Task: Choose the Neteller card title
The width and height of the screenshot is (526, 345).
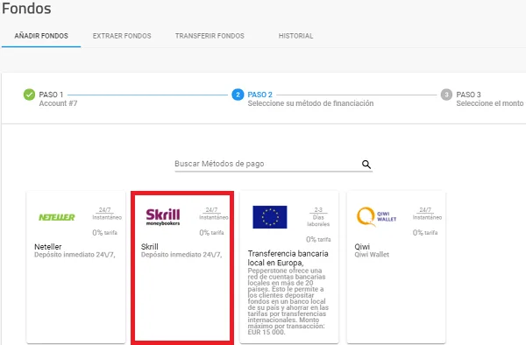Action: point(48,247)
